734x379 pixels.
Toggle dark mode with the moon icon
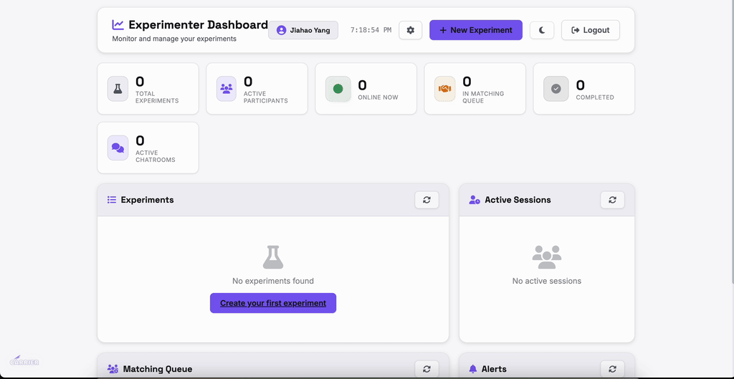click(x=542, y=30)
